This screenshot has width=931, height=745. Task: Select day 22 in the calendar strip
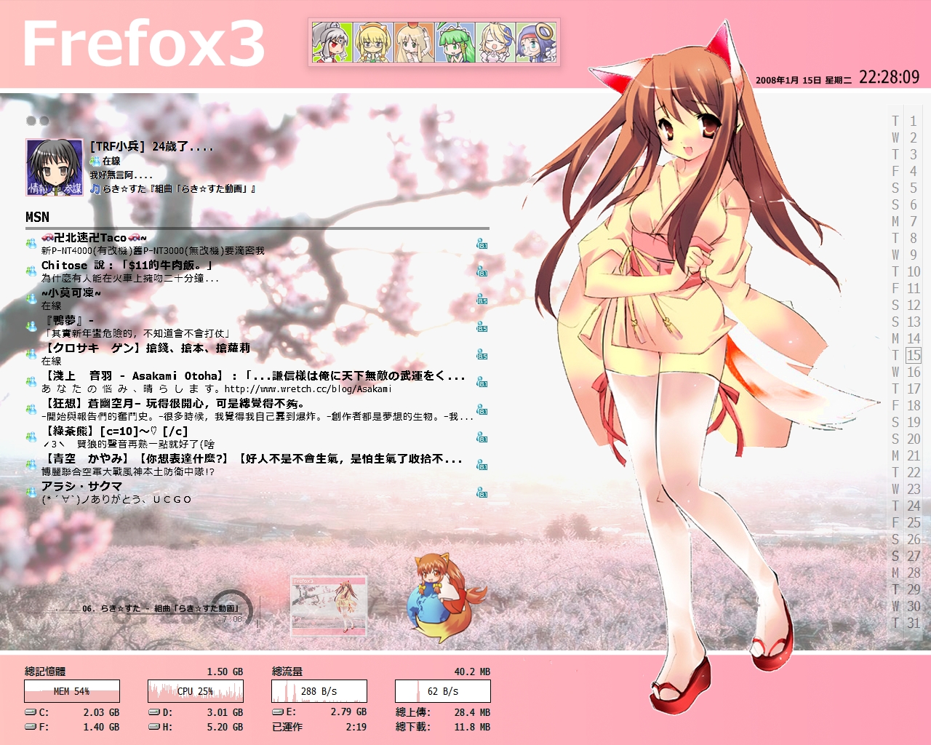(914, 473)
